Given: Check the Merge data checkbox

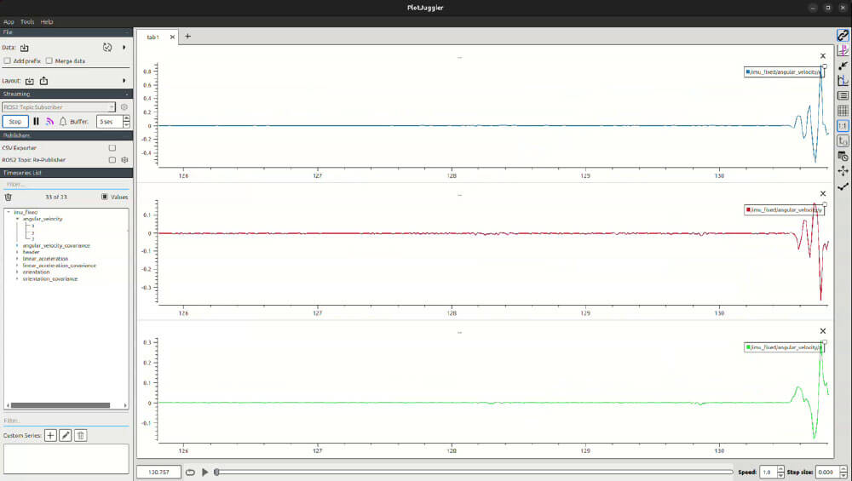Looking at the screenshot, I should click(x=49, y=61).
